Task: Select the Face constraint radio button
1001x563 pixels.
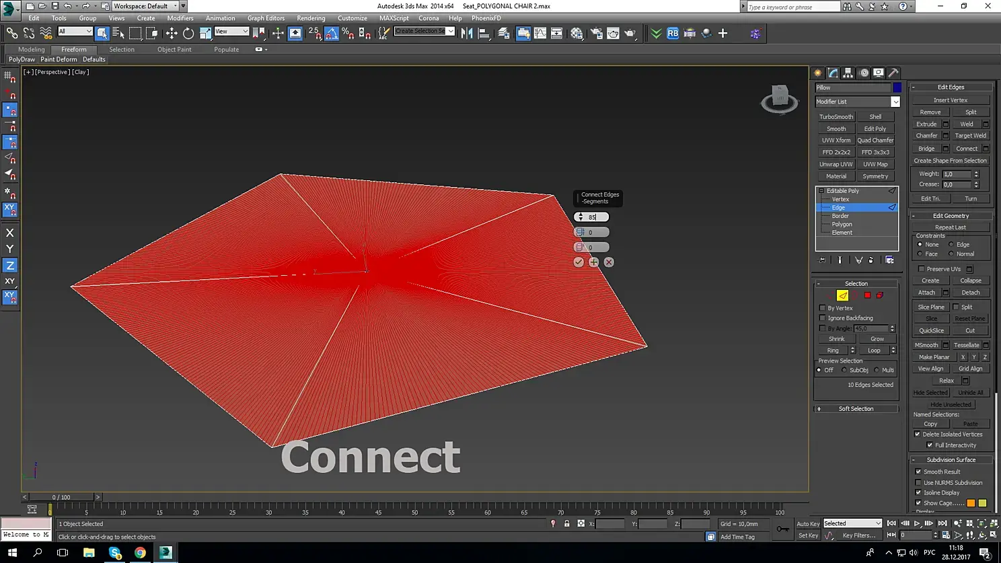Action: (x=920, y=254)
